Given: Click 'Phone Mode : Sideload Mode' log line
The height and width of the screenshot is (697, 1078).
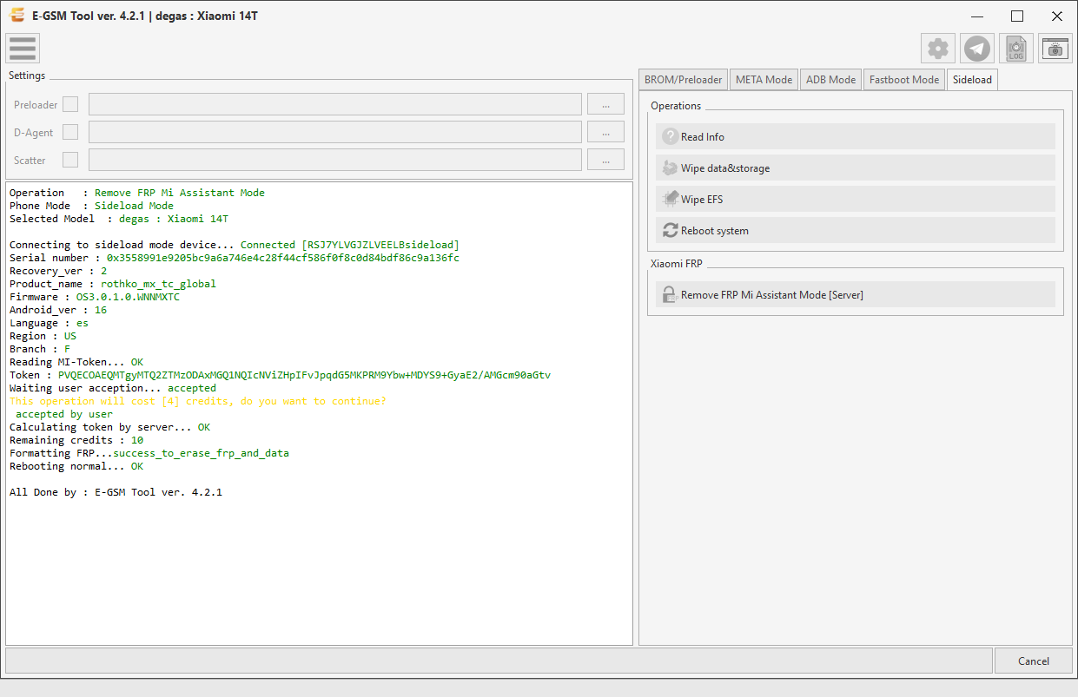Looking at the screenshot, I should click(x=91, y=206).
